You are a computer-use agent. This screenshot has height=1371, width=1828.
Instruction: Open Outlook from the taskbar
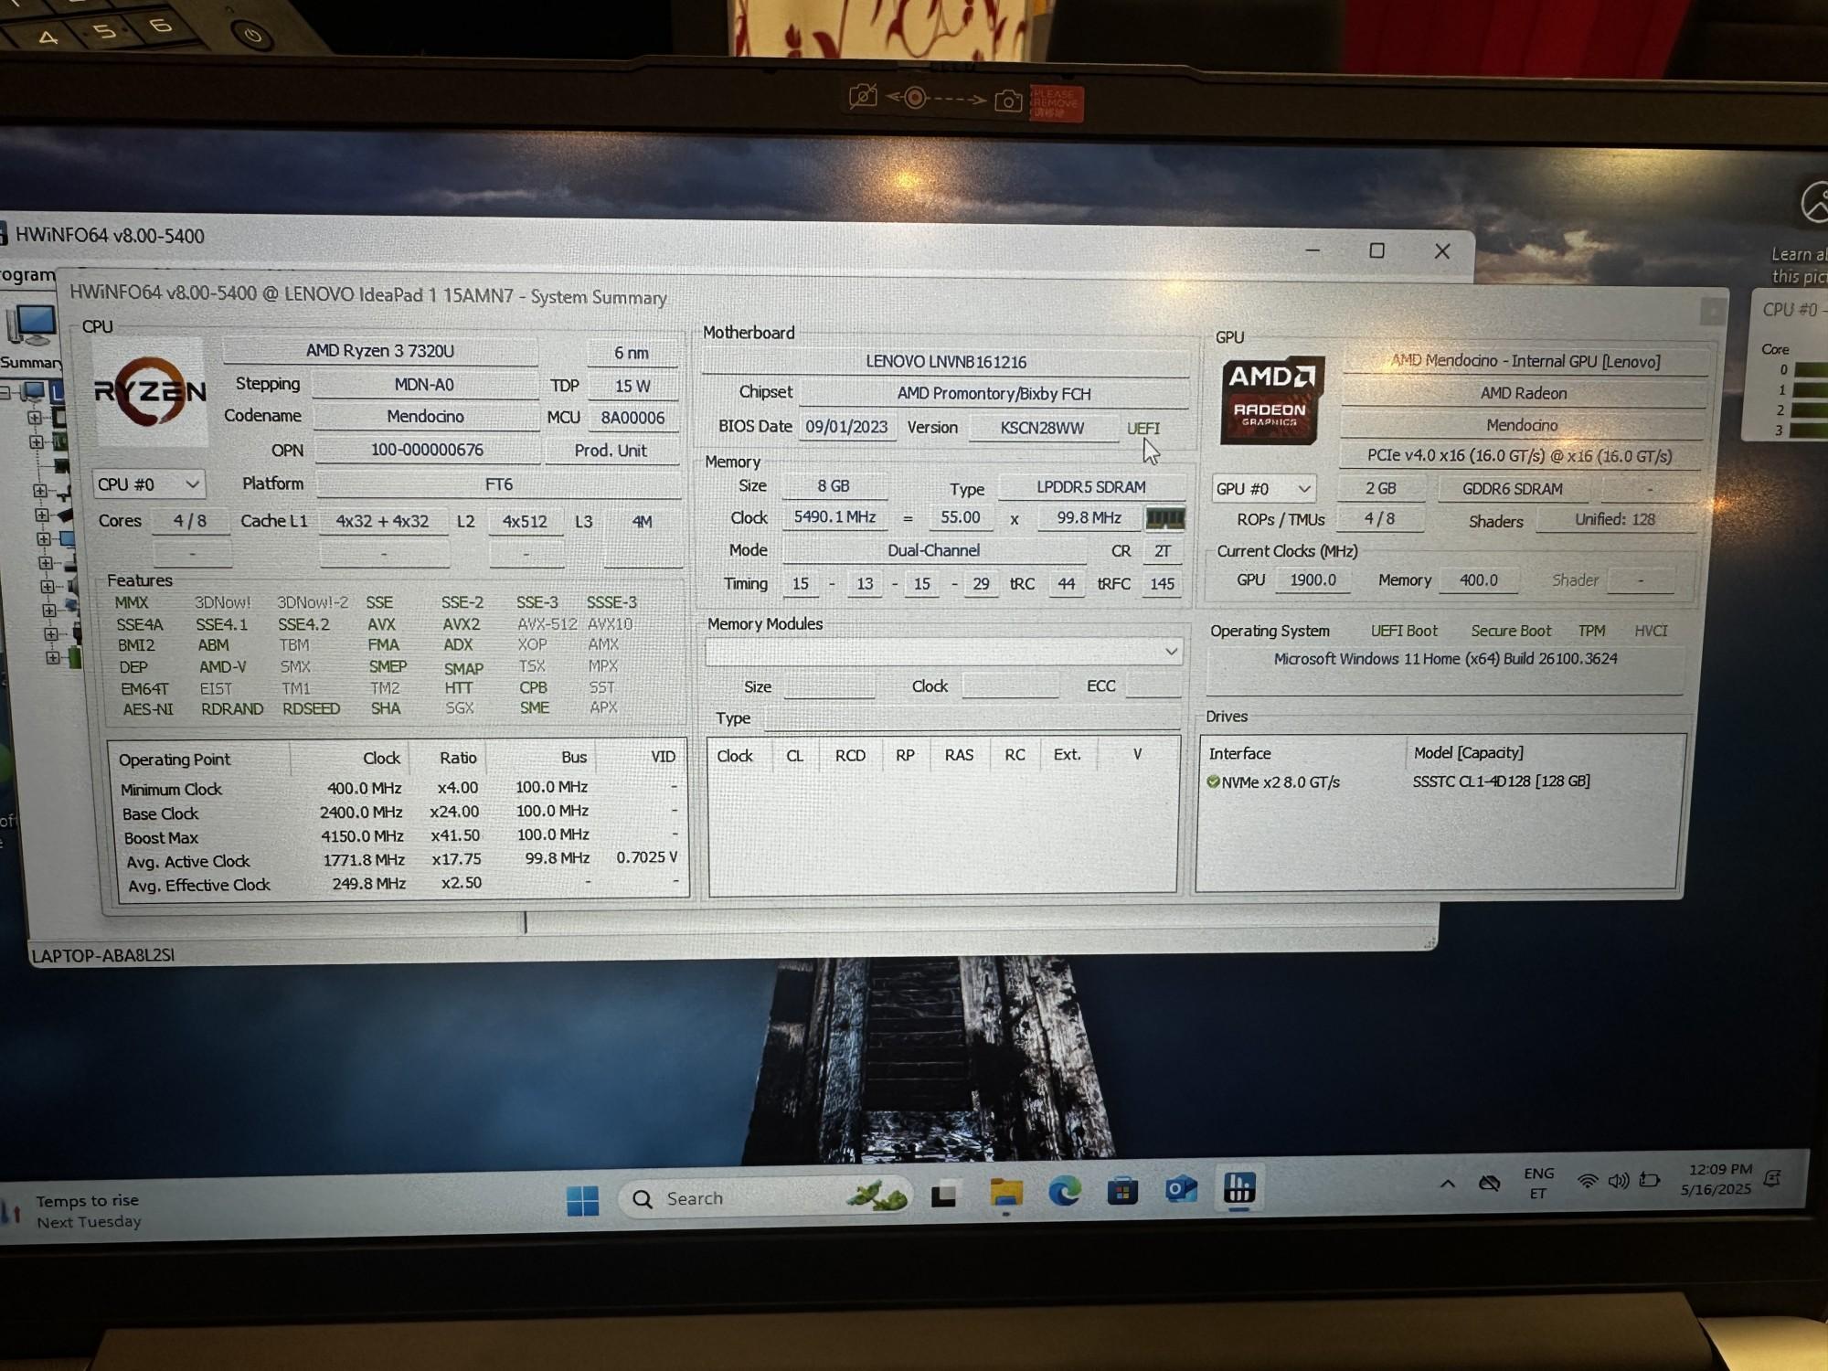pyautogui.click(x=1181, y=1189)
